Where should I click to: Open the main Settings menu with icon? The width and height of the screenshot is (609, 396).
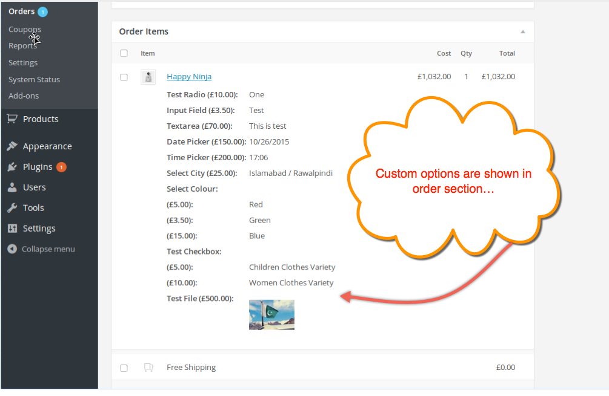pos(39,228)
